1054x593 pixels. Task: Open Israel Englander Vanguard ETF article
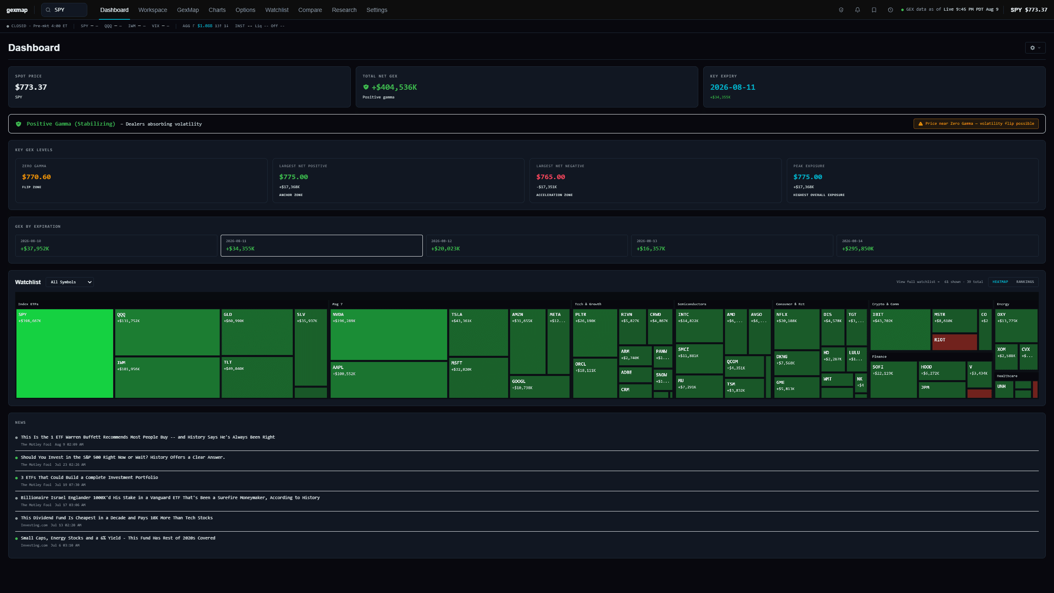point(170,498)
